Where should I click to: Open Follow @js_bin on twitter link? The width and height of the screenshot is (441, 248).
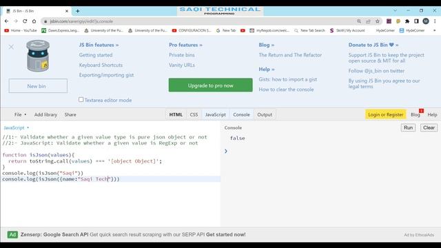pyautogui.click(x=376, y=71)
